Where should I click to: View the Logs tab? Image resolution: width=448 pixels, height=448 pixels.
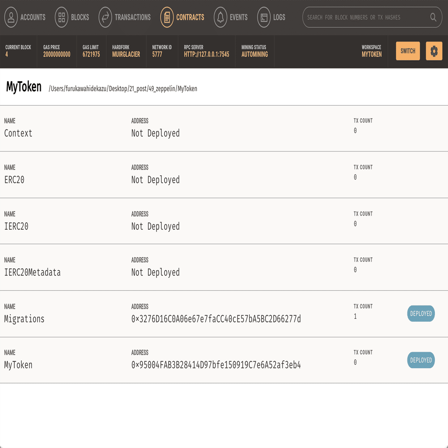[x=271, y=17]
